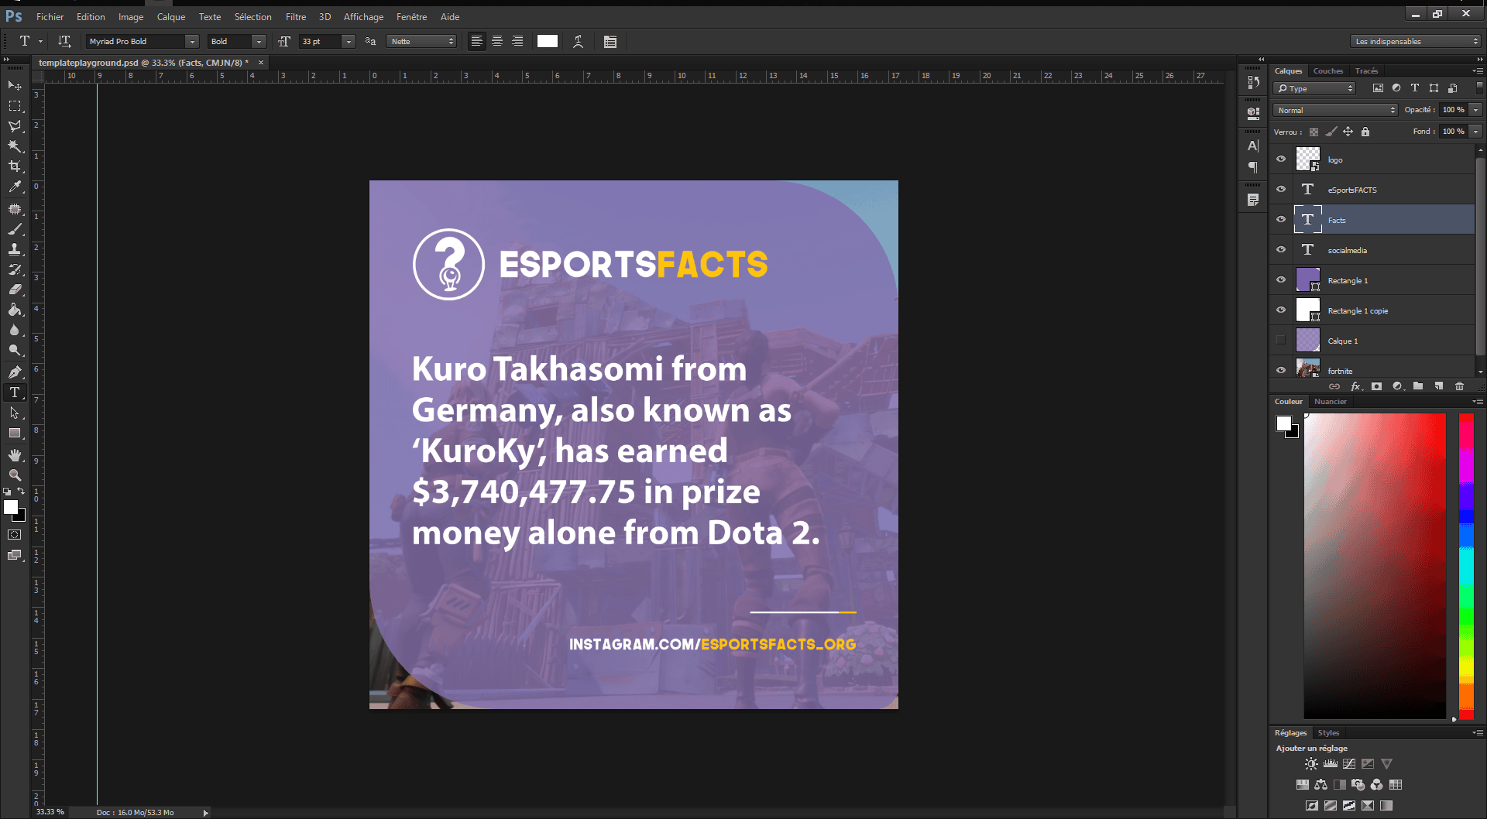Delete layer with trash icon

click(x=1460, y=386)
